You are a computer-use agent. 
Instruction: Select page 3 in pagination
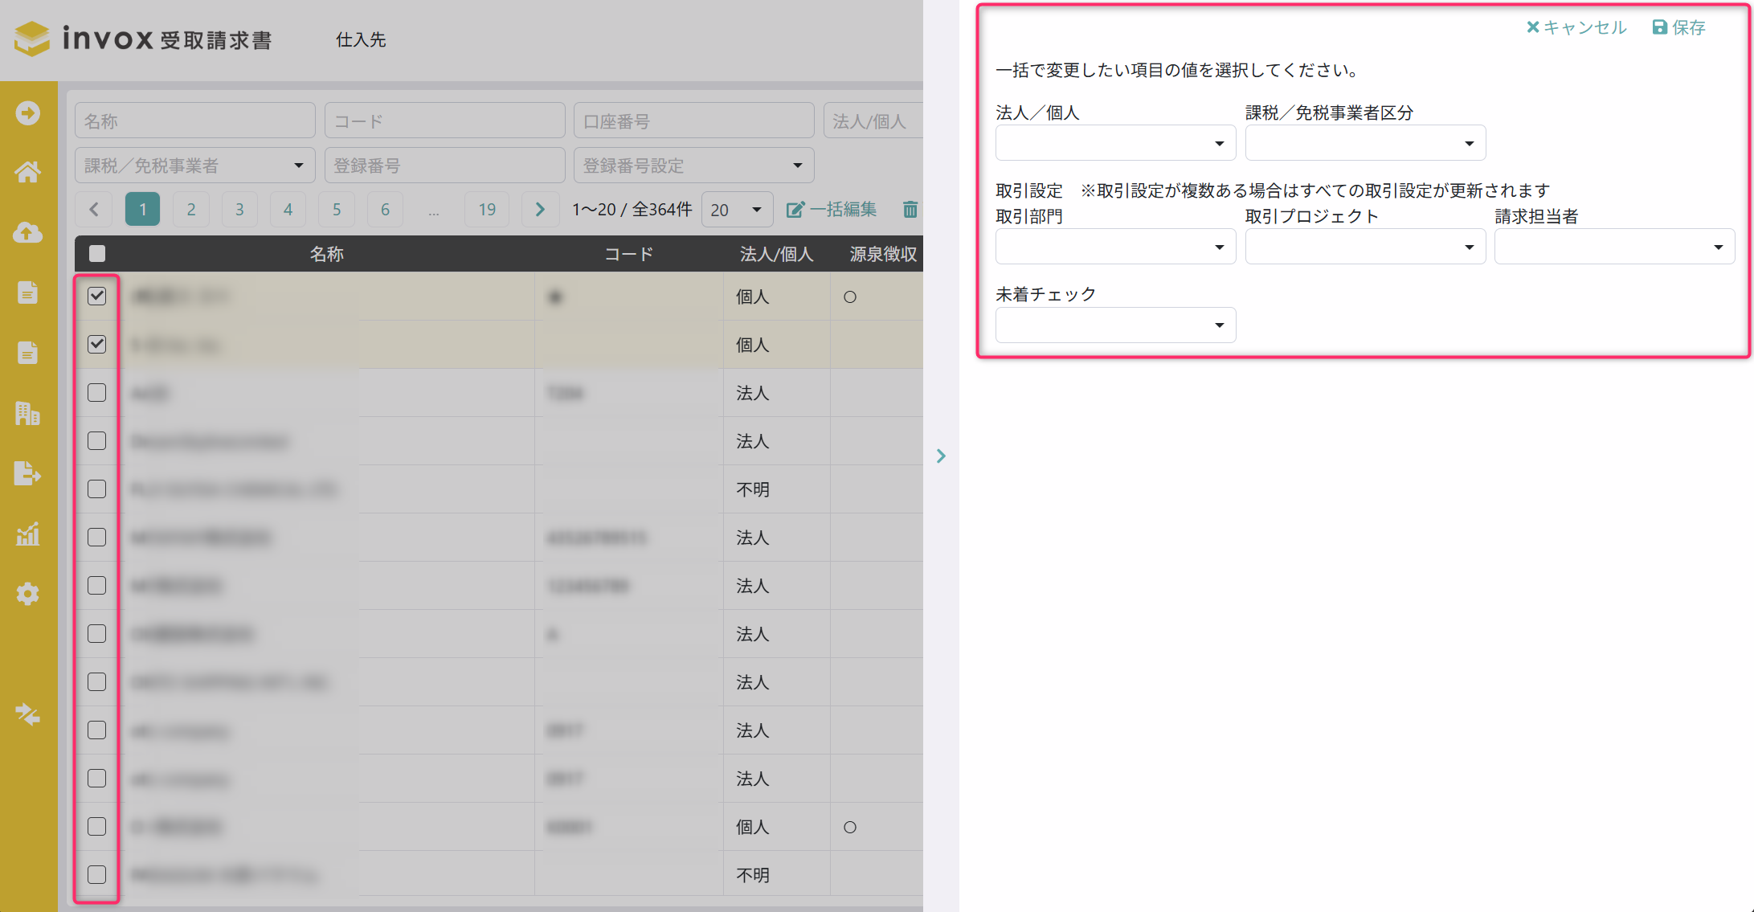tap(239, 210)
